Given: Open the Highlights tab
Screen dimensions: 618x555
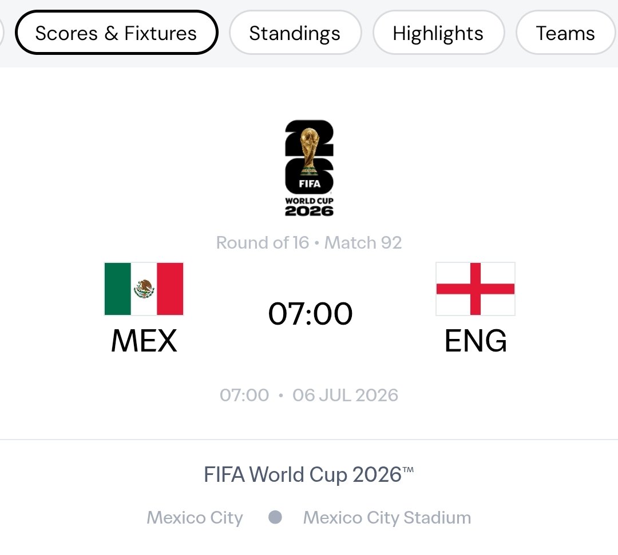Looking at the screenshot, I should [438, 33].
